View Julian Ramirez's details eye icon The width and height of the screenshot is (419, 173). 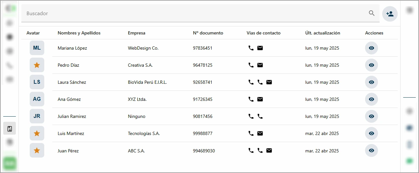[x=371, y=116]
